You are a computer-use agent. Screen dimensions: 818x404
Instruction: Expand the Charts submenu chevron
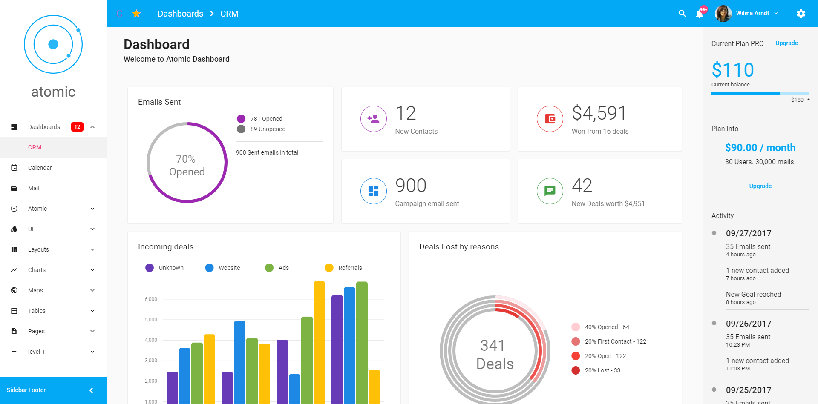pos(92,270)
